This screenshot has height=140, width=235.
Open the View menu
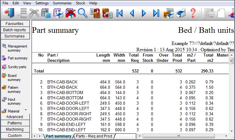[x=27, y=3]
